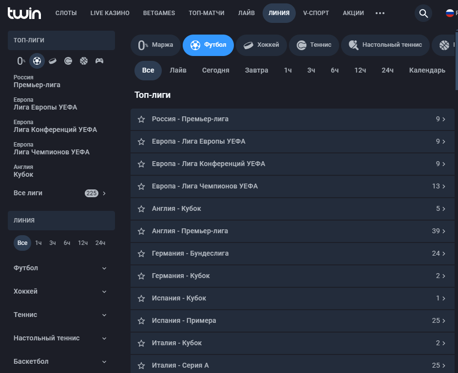Open the Слоты section

(x=66, y=13)
